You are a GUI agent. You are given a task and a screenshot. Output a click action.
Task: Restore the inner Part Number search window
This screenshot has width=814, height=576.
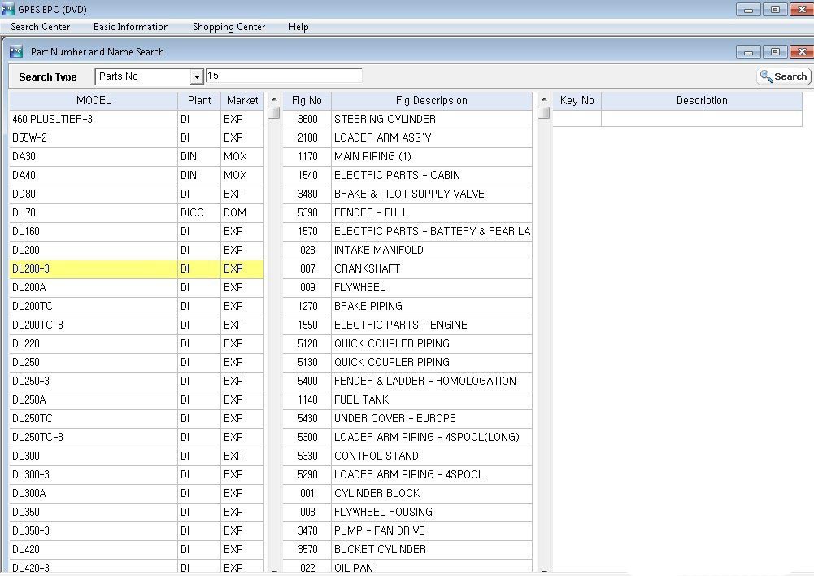pos(775,52)
